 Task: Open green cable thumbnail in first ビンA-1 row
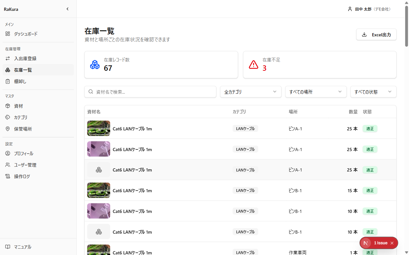click(x=99, y=128)
